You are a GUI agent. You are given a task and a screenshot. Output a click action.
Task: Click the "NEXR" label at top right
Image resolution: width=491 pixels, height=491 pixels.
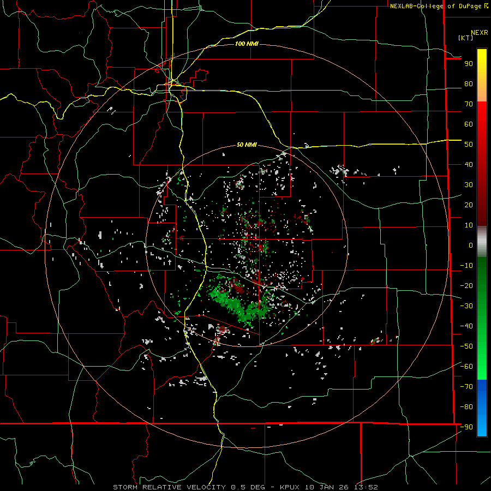[480, 33]
